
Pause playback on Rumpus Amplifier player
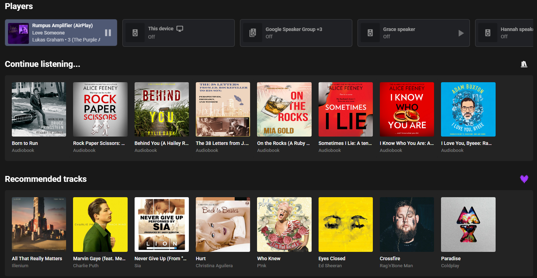(x=108, y=33)
